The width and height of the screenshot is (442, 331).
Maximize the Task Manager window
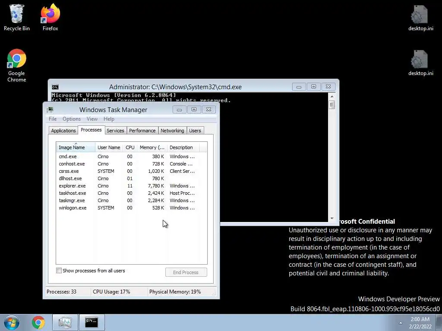[194, 109]
